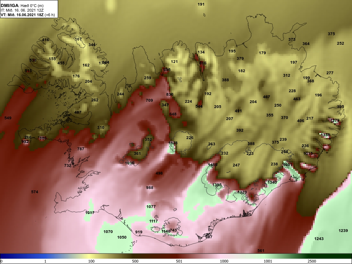This screenshot has height=264, width=352.
Task: Click the value '1528'
Action: [x=173, y=143]
